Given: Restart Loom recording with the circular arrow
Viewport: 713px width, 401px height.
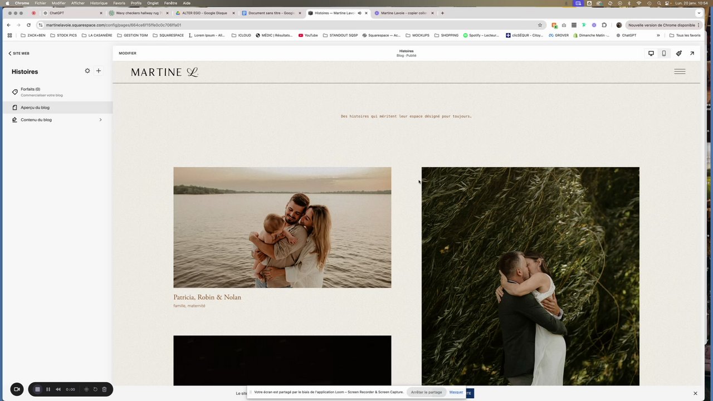Looking at the screenshot, I should [x=95, y=389].
